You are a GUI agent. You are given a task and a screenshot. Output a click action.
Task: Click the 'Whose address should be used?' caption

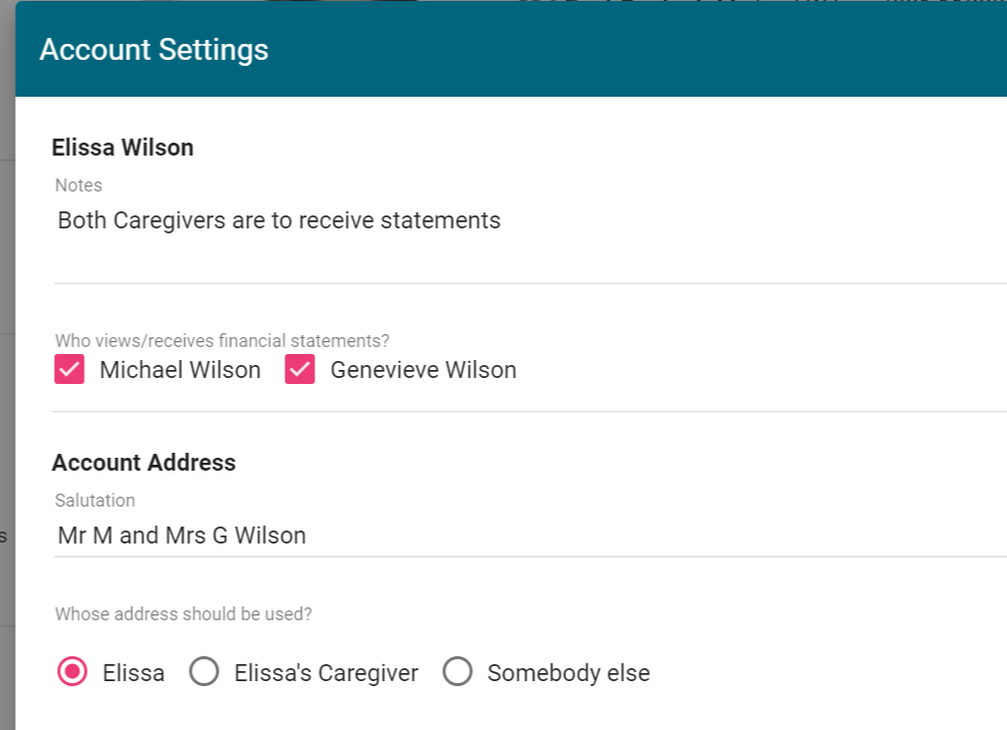(x=184, y=614)
